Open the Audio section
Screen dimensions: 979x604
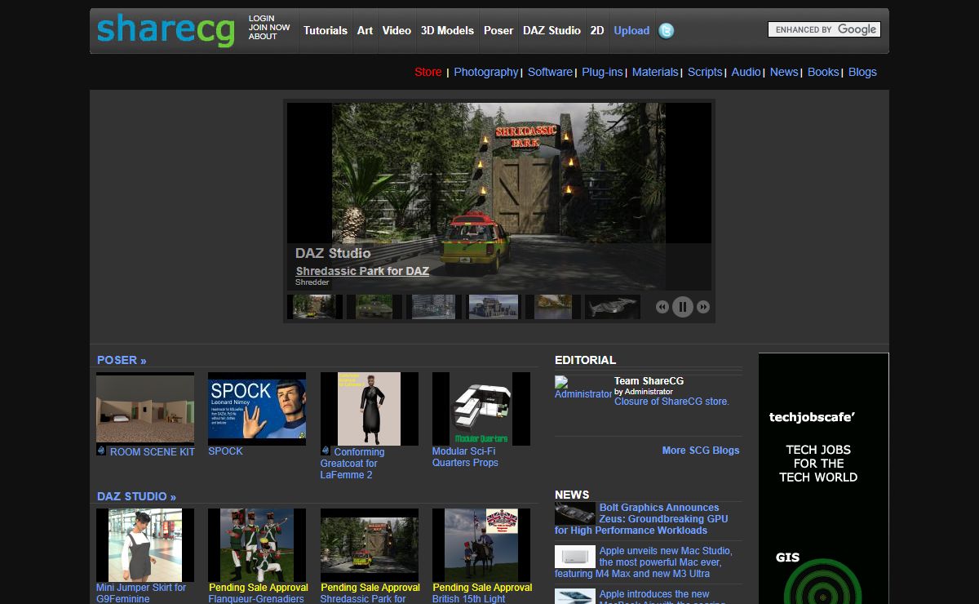click(x=746, y=72)
